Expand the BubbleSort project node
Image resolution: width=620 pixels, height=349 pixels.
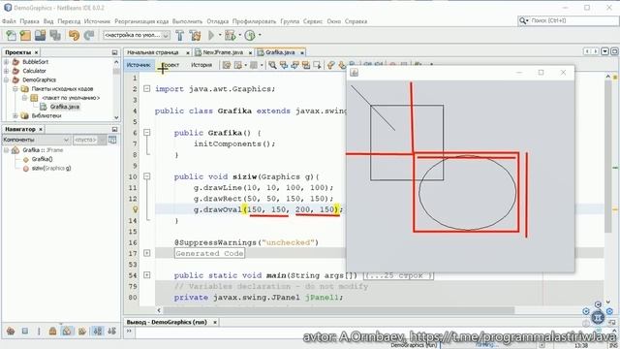point(7,62)
